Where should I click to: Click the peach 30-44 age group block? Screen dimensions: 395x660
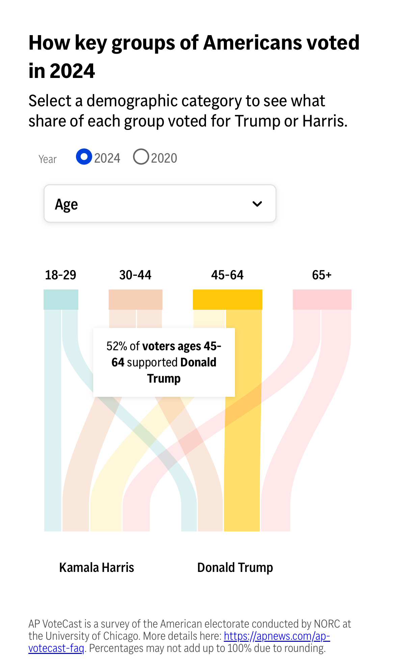pos(135,300)
